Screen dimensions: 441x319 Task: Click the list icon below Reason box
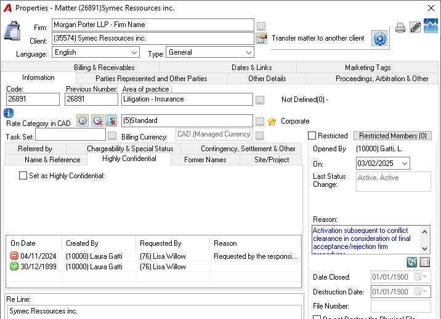pos(425,262)
